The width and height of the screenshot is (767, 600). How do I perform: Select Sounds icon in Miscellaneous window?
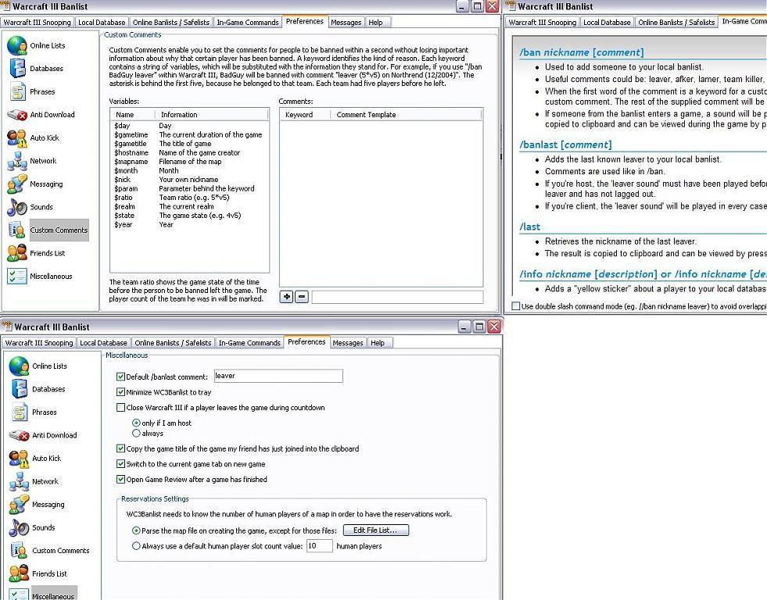click(x=19, y=527)
